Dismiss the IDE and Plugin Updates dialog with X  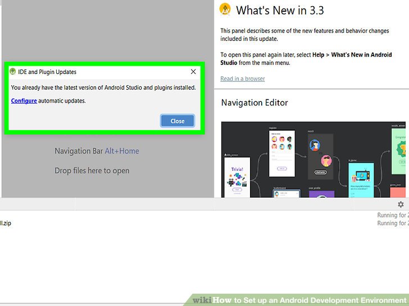click(193, 72)
